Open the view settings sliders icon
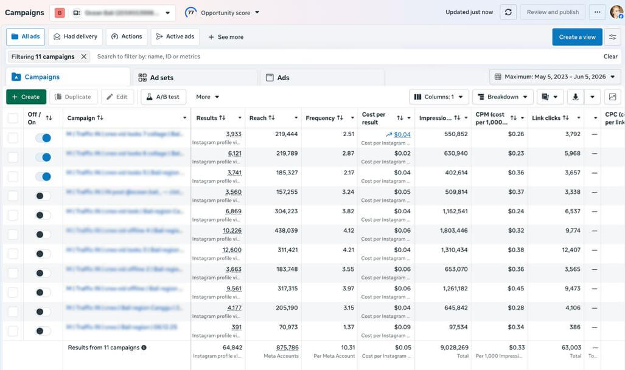The height and width of the screenshot is (370, 625). 613,37
